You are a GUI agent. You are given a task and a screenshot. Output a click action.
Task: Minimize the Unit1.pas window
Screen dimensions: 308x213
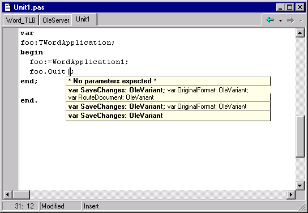click(x=280, y=7)
